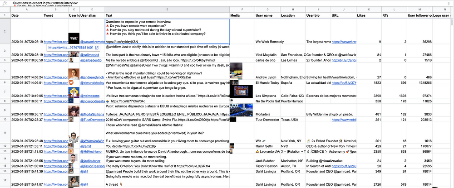Select the 'Likes' header cell

tap(369, 15)
